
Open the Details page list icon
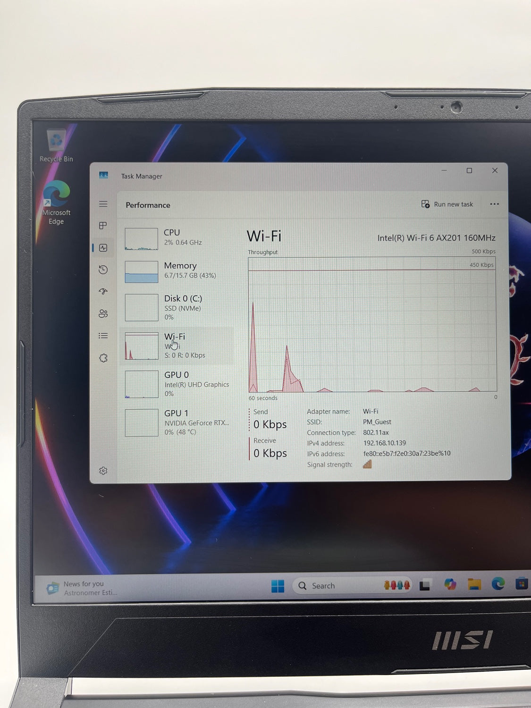pyautogui.click(x=103, y=336)
